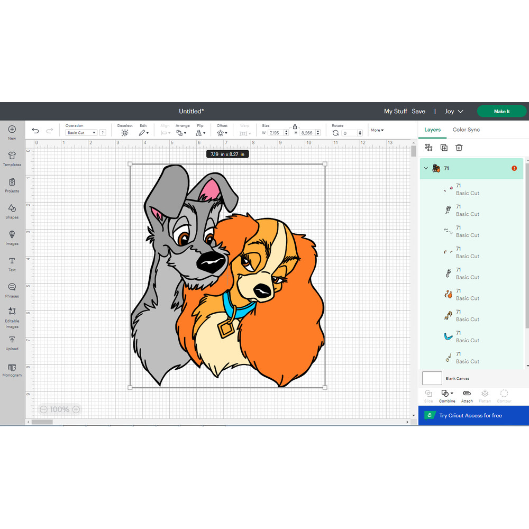Open the Monogram tool

(x=12, y=370)
